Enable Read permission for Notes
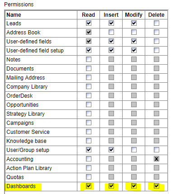This screenshot has height=194, width=171. coord(89,59)
